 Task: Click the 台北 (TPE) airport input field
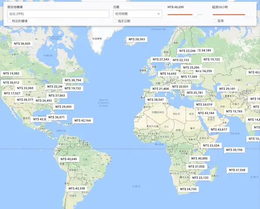[x=58, y=14]
